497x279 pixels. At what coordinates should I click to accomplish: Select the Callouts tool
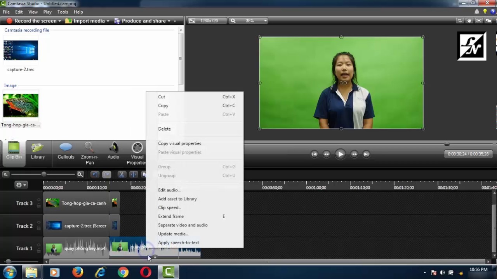(66, 151)
